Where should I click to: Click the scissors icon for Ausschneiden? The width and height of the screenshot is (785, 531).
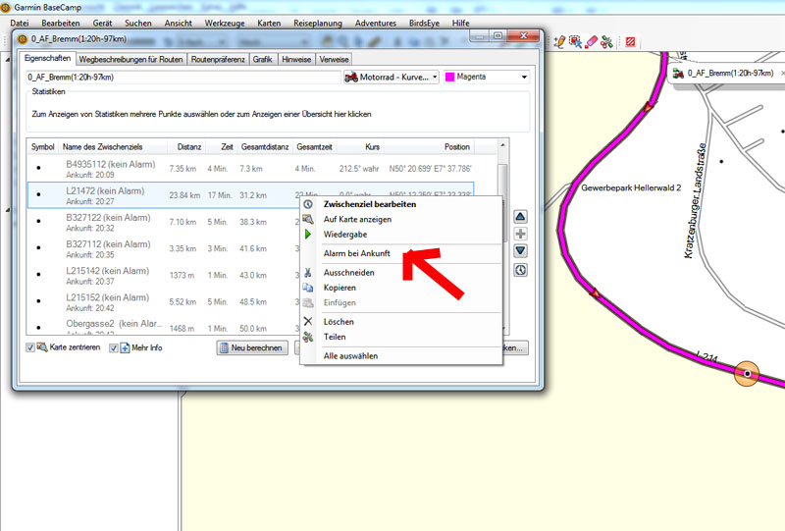click(x=308, y=272)
